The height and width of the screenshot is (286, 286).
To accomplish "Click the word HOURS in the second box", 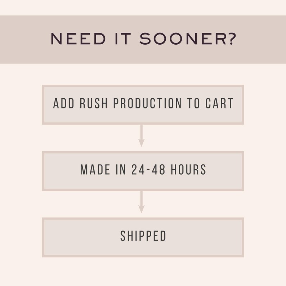I will (x=188, y=169).
